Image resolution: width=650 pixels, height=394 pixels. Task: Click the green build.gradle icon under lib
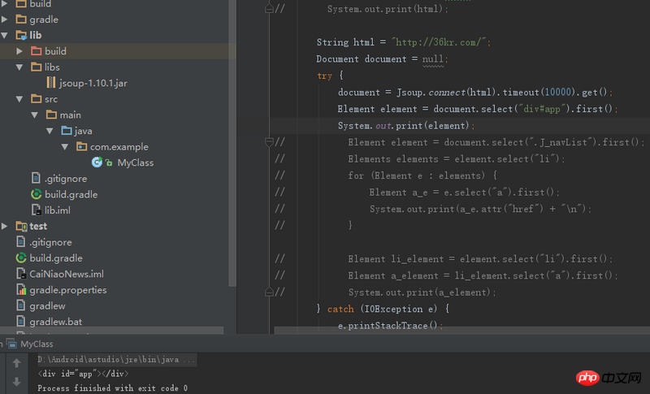pos(36,194)
